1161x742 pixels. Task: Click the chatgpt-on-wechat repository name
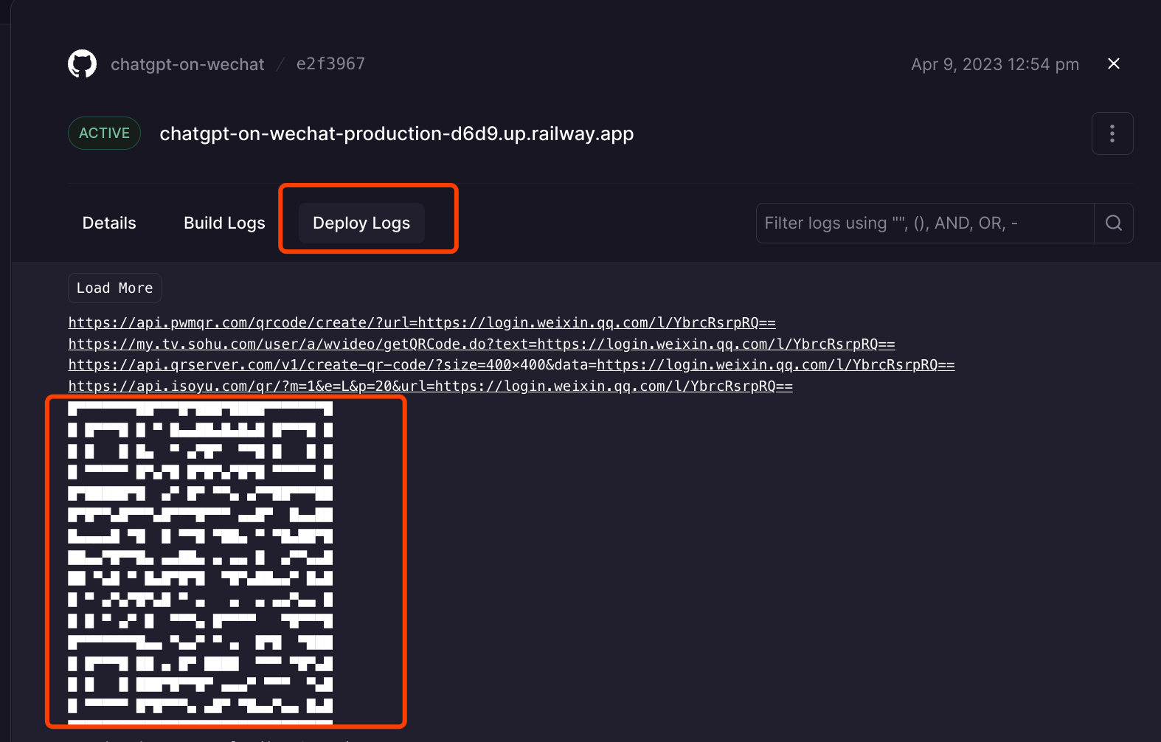[x=187, y=64]
